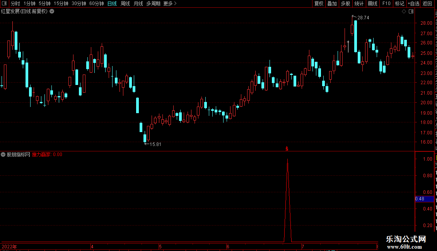437x251 pixels.
Task: Enable the 叠加 overlay option
Action: click(332, 3)
